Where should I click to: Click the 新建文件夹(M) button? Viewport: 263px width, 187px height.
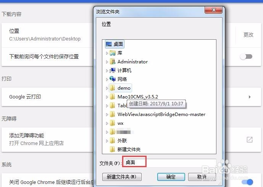coord(122,177)
